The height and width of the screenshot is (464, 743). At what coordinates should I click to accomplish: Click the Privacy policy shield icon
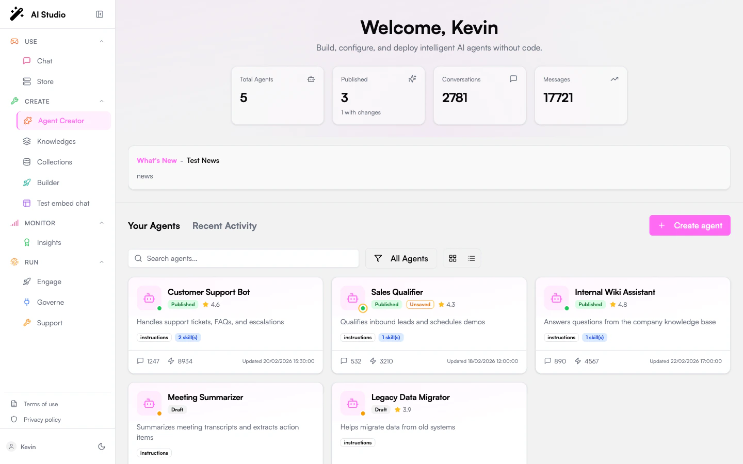pos(14,420)
